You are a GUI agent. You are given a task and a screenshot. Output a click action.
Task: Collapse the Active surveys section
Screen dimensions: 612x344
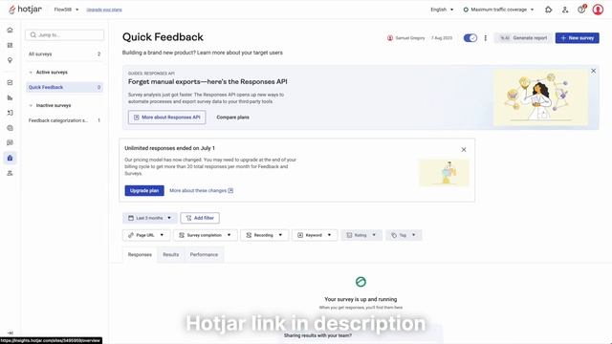[x=31, y=73]
